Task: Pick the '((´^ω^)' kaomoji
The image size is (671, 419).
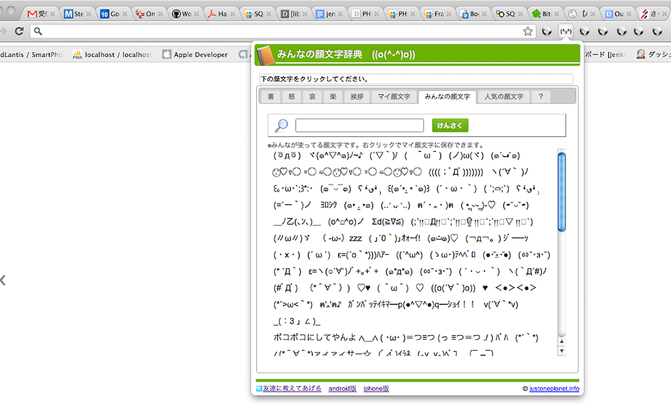Action: [409, 255]
